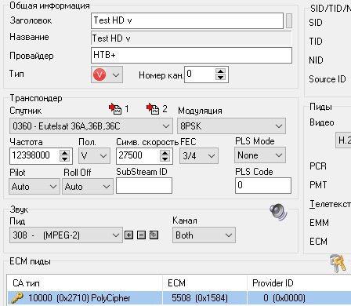Click the PLS Code input field

[x=263, y=185]
